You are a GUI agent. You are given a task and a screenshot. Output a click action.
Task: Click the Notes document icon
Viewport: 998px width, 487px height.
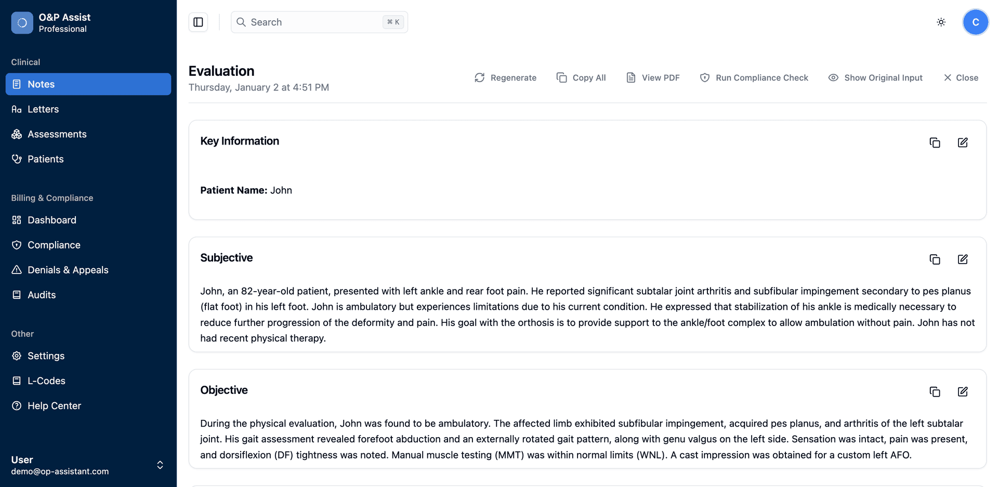17,84
